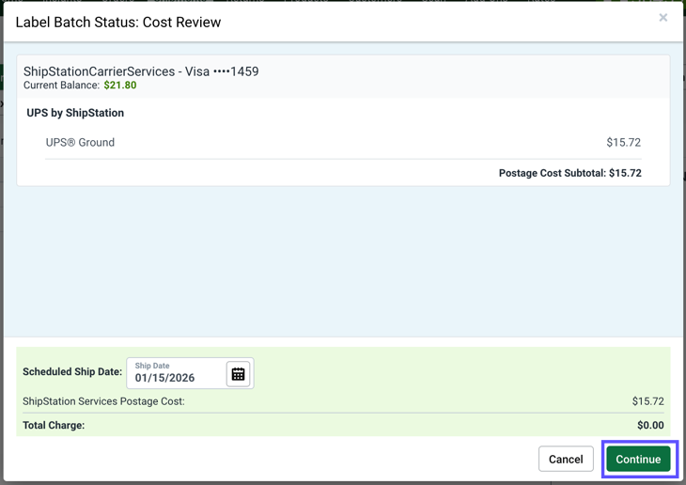
Task: Click the Scheduled Ship Date label
Action: click(x=72, y=371)
